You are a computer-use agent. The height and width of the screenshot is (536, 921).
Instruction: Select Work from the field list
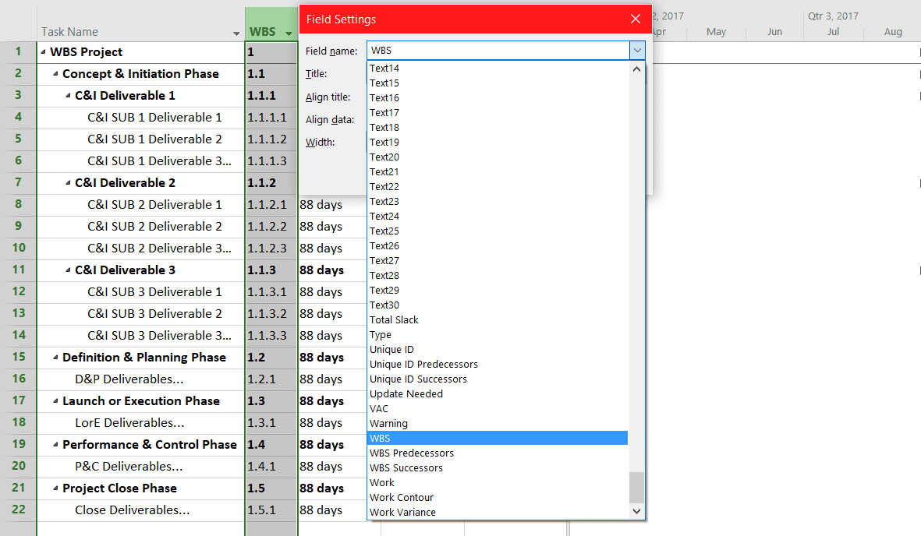pos(498,482)
